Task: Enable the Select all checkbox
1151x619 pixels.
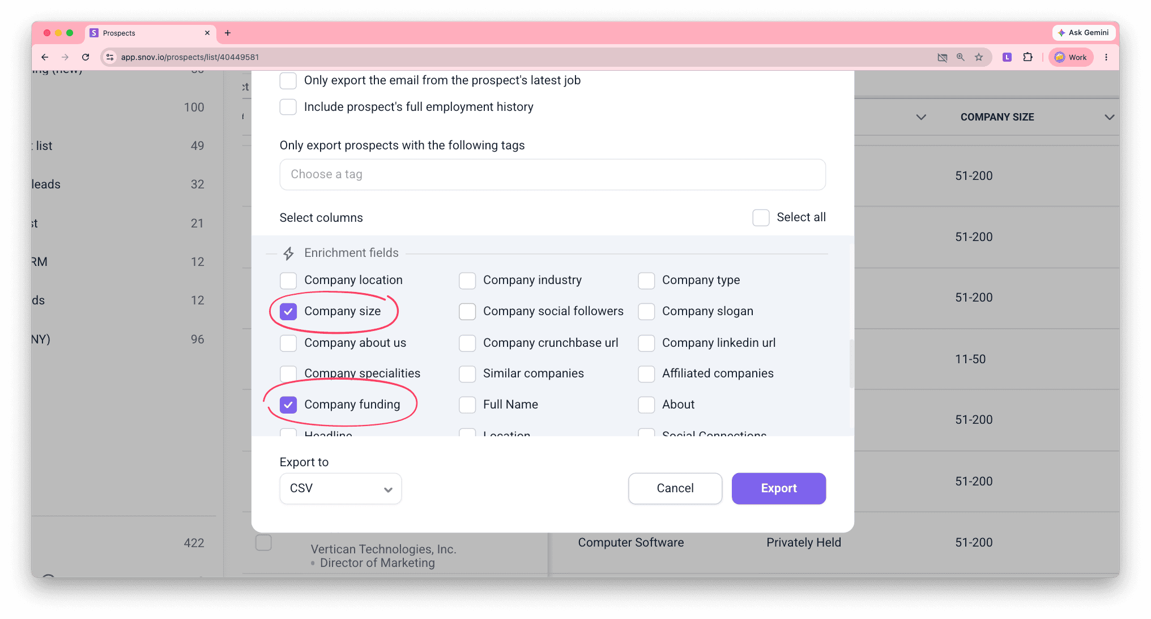Action: pyautogui.click(x=761, y=217)
